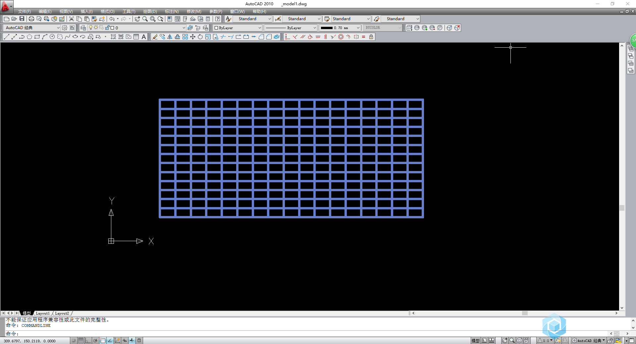Open the 文件(F) menu

pyautogui.click(x=24, y=12)
